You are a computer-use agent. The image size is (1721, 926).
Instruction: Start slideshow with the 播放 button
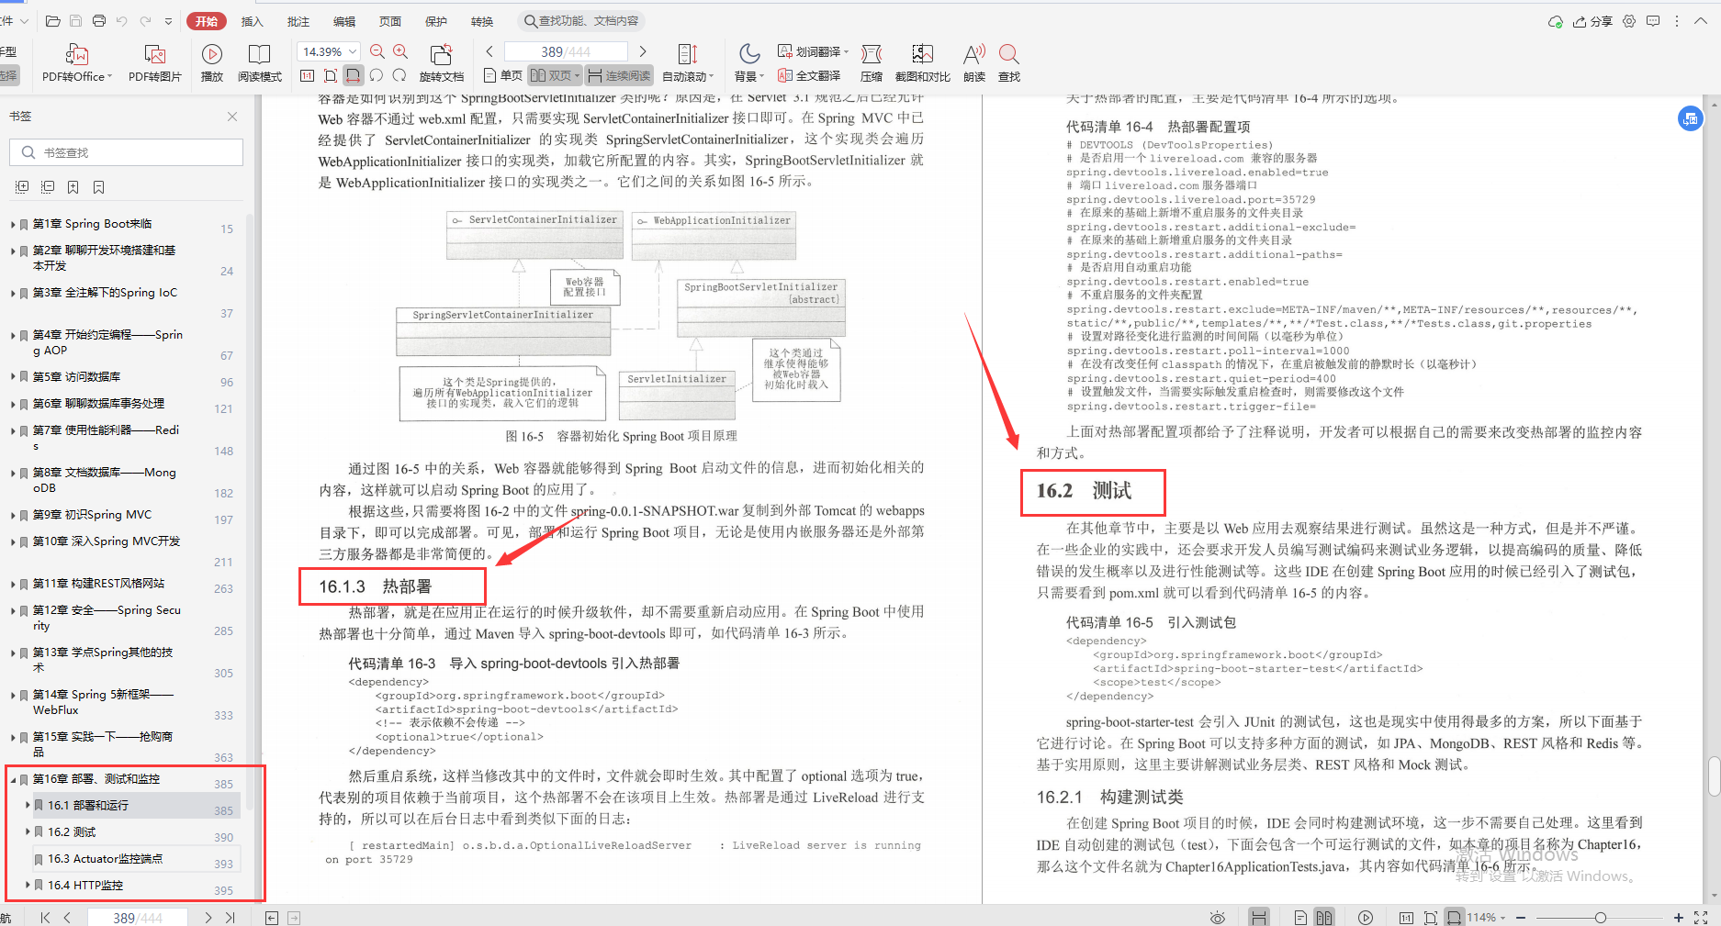tap(212, 63)
